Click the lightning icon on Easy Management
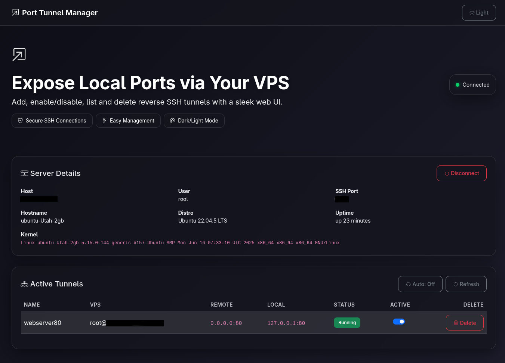The image size is (505, 363). (104, 121)
